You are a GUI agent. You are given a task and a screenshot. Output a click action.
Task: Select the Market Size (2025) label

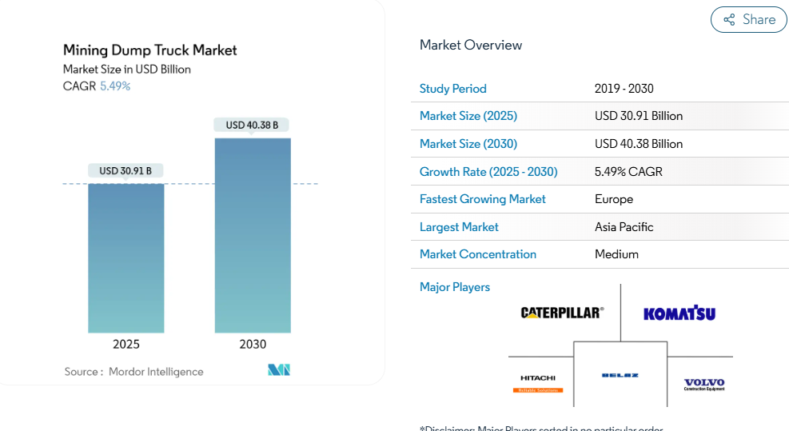tap(468, 116)
